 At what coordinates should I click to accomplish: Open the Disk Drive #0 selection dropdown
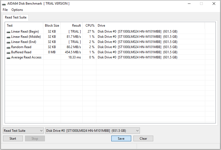click(x=93, y=131)
